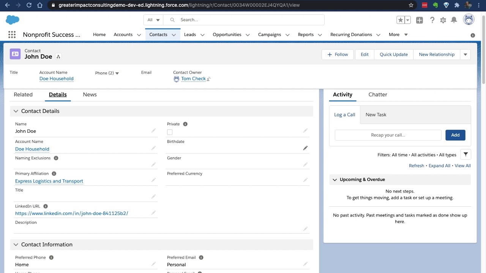Open Express Logistics and Transport link

coord(49,181)
